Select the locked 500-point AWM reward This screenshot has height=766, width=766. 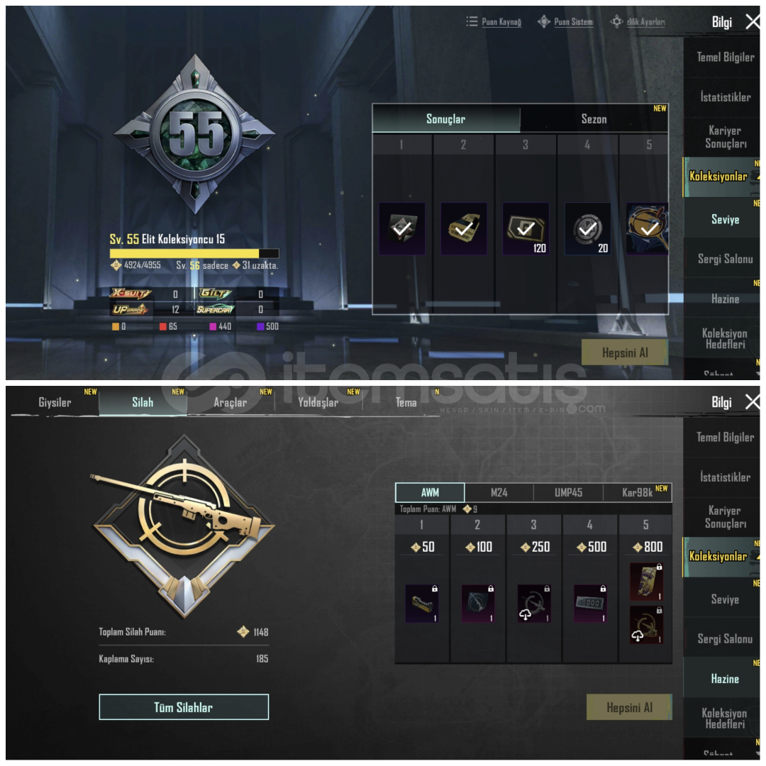pos(590,604)
